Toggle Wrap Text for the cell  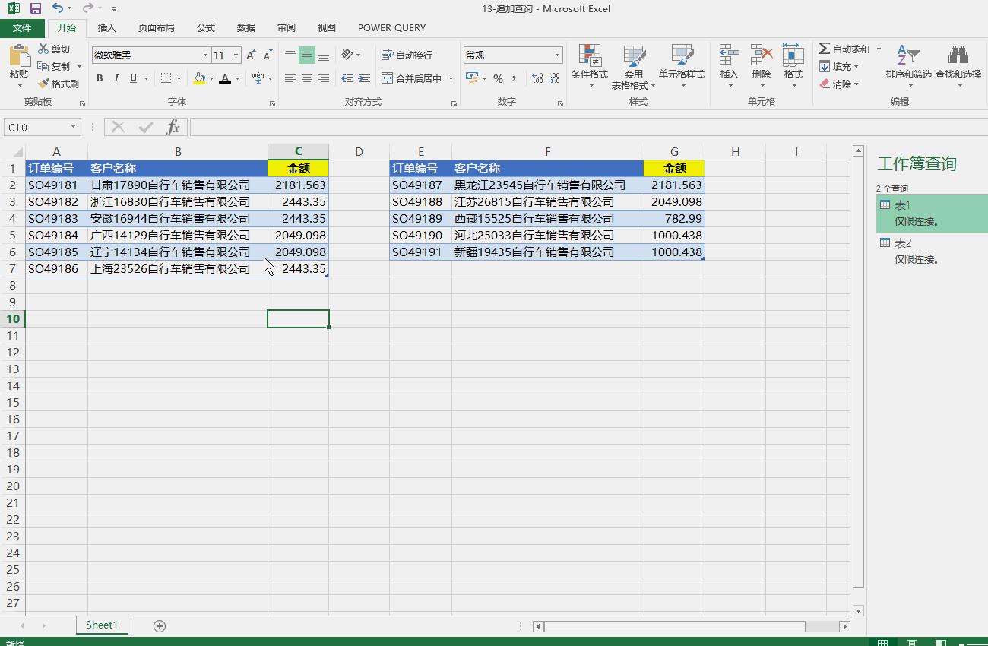coord(407,55)
